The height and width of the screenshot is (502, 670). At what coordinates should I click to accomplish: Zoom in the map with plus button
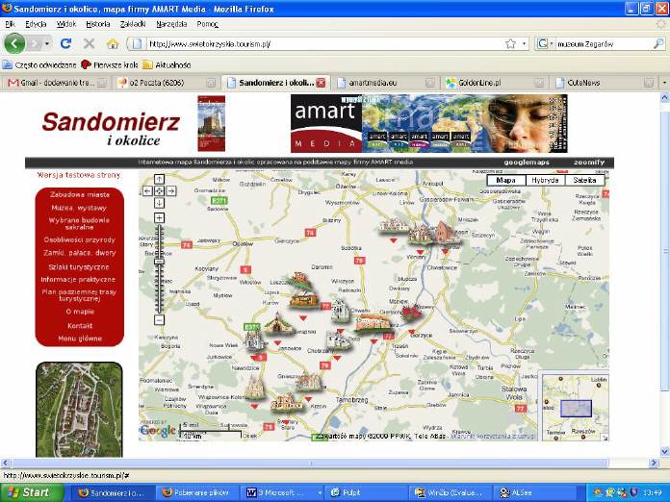[159, 218]
